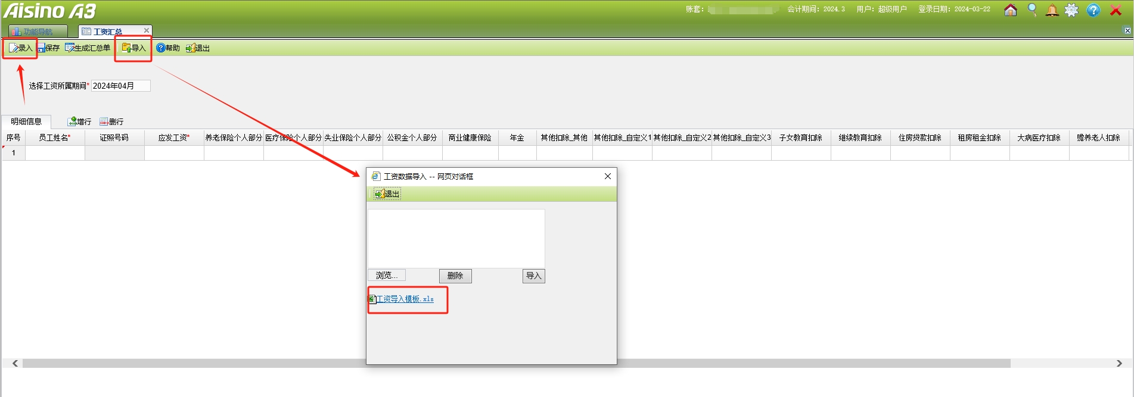Click the 其他扣除_其他 column header

pyautogui.click(x=564, y=137)
